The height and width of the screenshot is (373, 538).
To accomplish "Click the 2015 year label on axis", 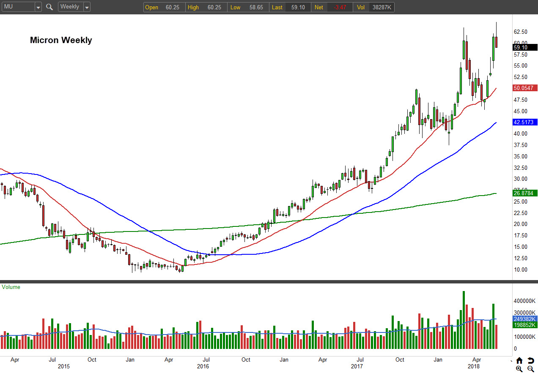I will point(64,366).
